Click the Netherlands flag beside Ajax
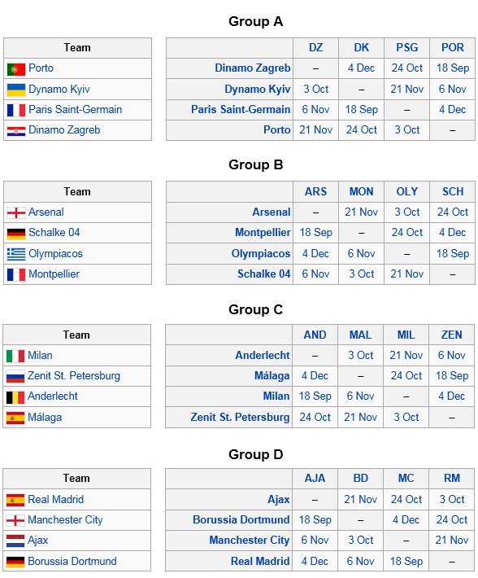 coord(15,541)
